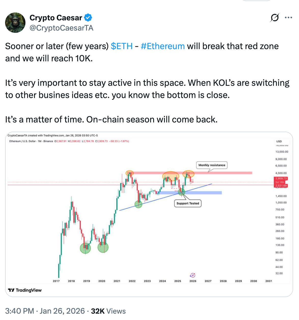Screen dimensions: 299x320
Task: Click the TradingView logo on the chart
Action: tap(25, 290)
